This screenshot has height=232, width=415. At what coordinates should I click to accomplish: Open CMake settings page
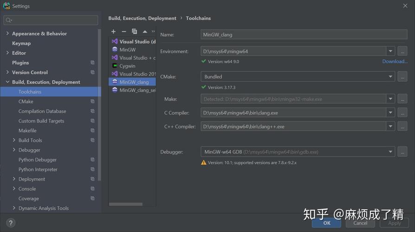(26, 101)
